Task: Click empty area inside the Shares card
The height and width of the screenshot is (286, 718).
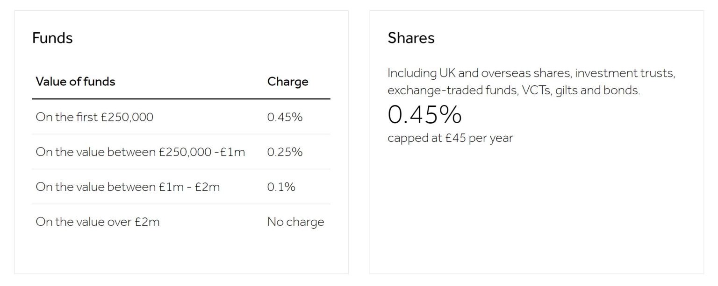Action: pyautogui.click(x=537, y=210)
